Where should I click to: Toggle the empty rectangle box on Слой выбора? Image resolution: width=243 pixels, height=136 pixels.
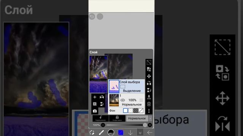pyautogui.click(x=123, y=87)
